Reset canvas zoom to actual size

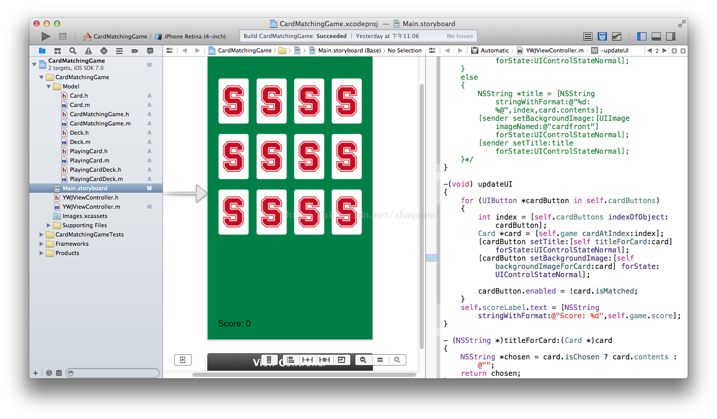(380, 360)
